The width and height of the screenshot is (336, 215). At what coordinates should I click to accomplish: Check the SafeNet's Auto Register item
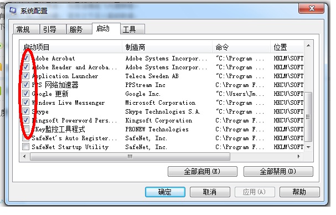coord(26,138)
